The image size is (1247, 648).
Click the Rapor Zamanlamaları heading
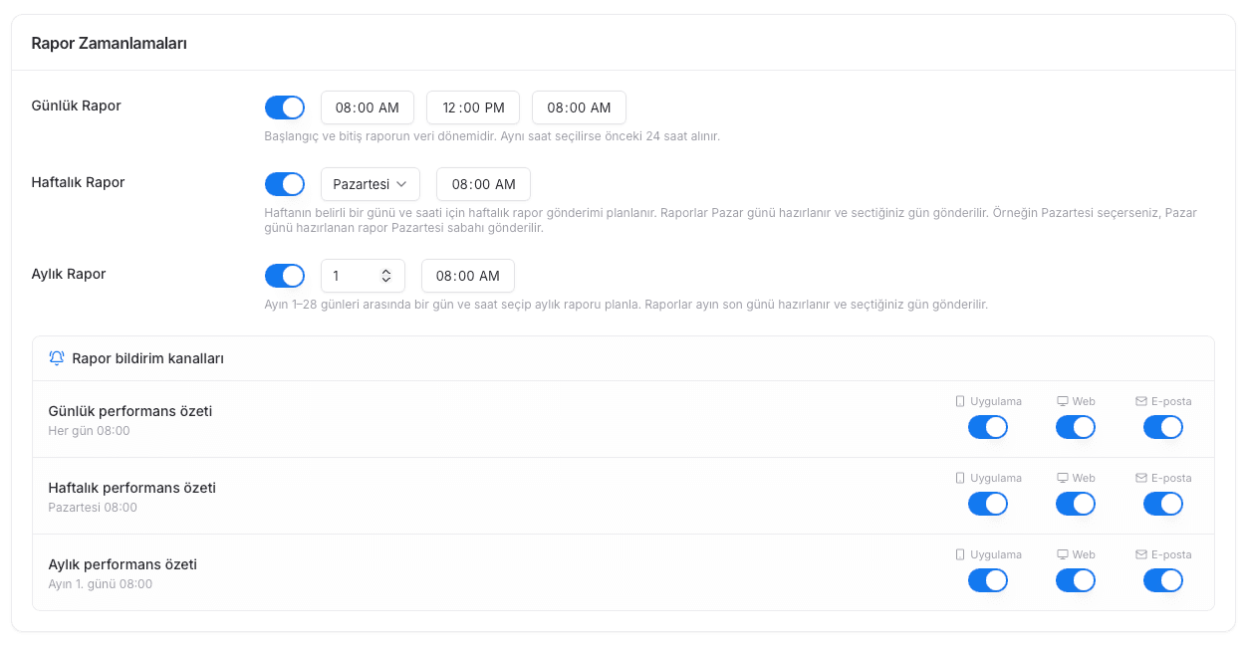(x=110, y=43)
